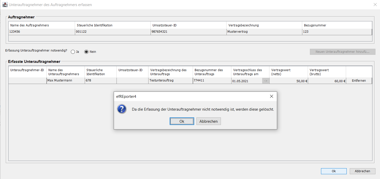This screenshot has height=179, width=380.
Task: Click Bezugsnummer des Unterauftrags header
Action: (212, 72)
